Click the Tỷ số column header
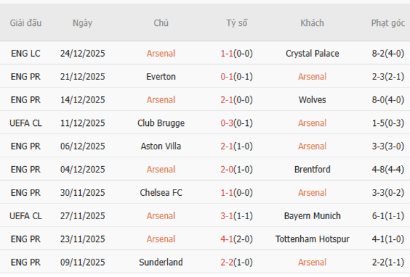Viewport: 410px width, 277px height. click(x=237, y=23)
